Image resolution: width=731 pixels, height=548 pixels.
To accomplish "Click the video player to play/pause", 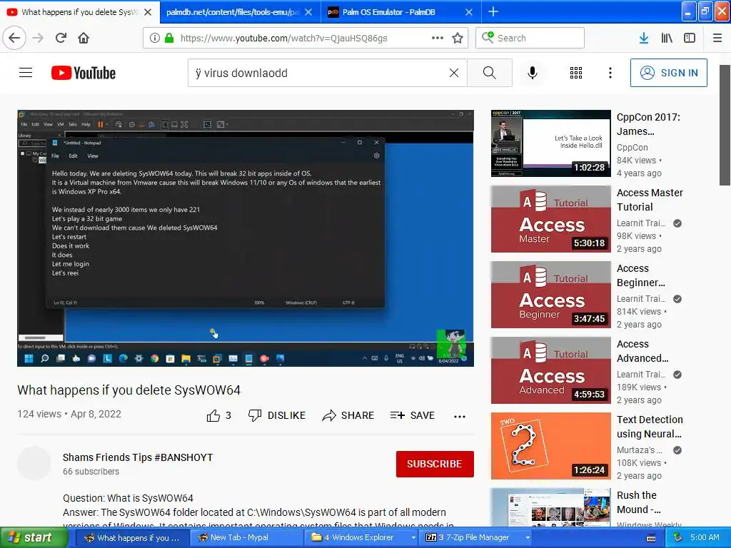I will tap(246, 238).
